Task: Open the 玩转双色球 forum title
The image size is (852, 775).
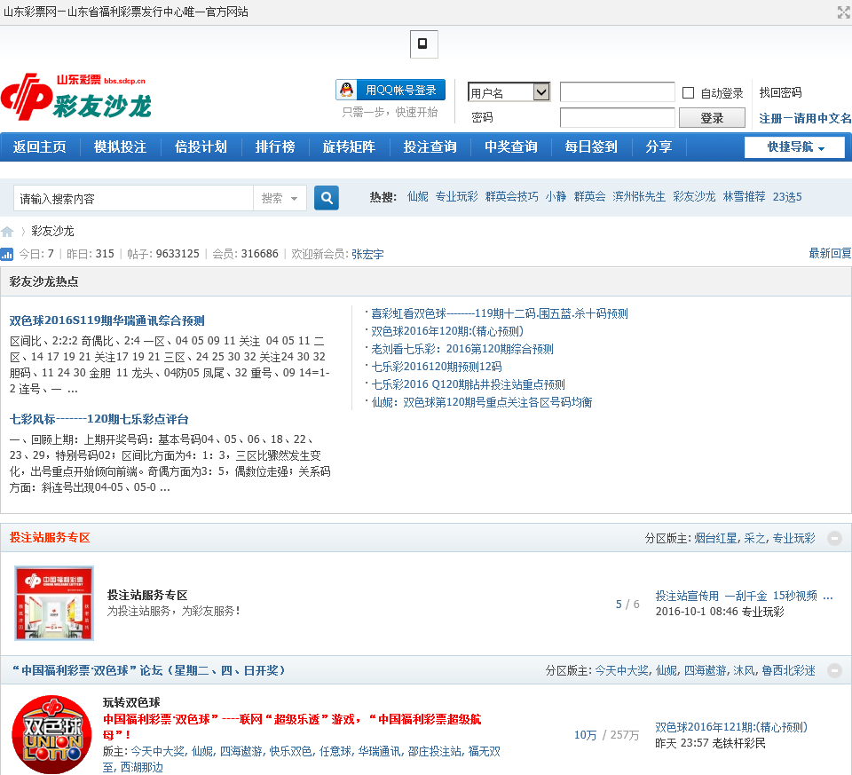Action: pyautogui.click(x=131, y=702)
